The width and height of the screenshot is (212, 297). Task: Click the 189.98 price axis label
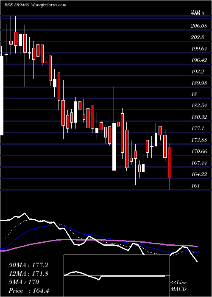198,83
